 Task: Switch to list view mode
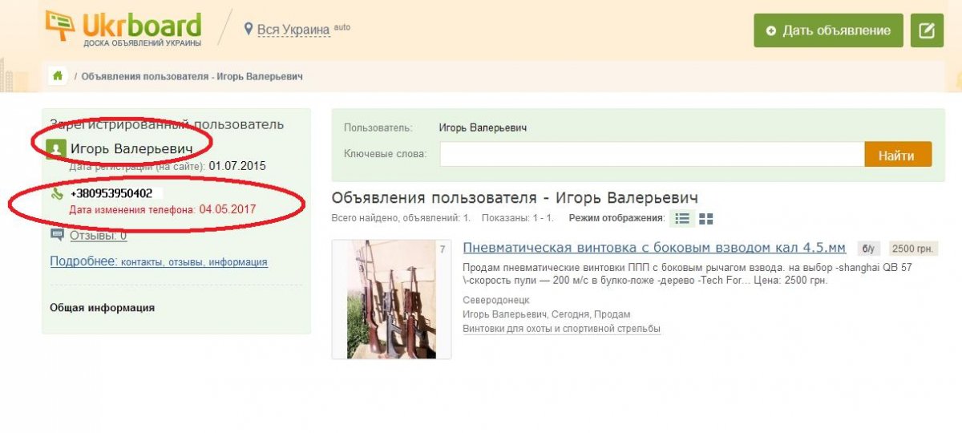(682, 218)
